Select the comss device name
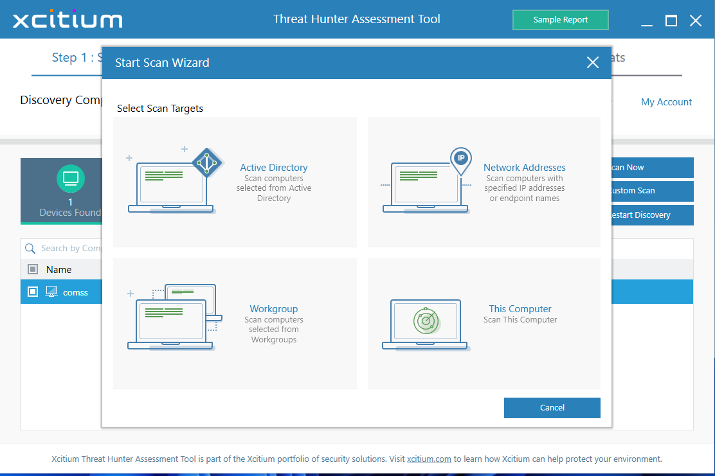The height and width of the screenshot is (476, 715). click(x=75, y=292)
